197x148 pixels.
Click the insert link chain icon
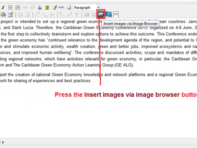(x=25, y=7)
